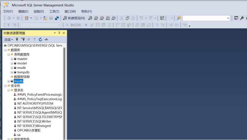
Task: Select the model database
Action: [22, 63]
